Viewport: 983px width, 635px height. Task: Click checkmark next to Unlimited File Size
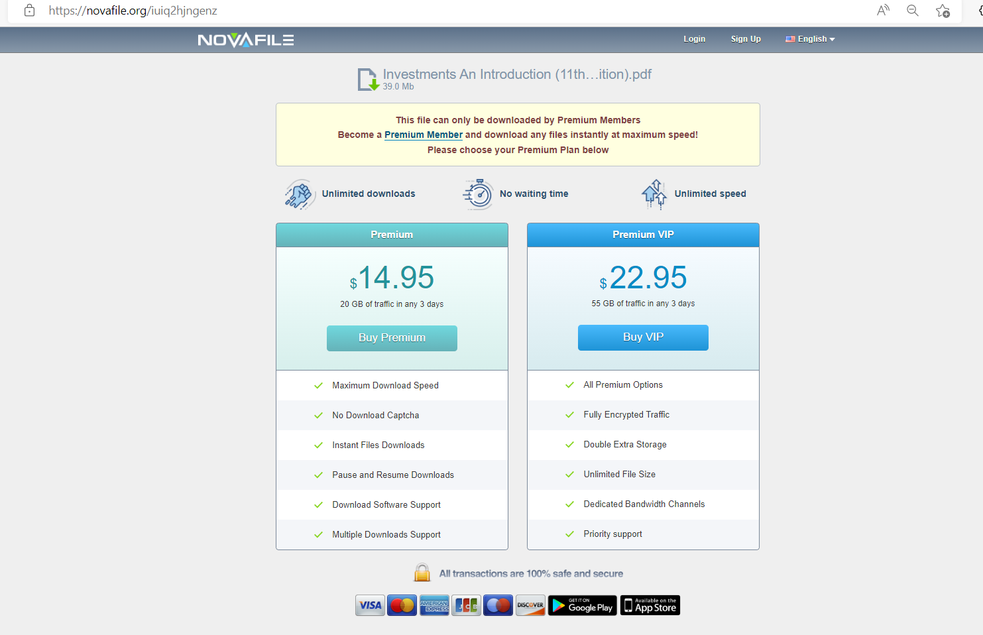pos(569,475)
